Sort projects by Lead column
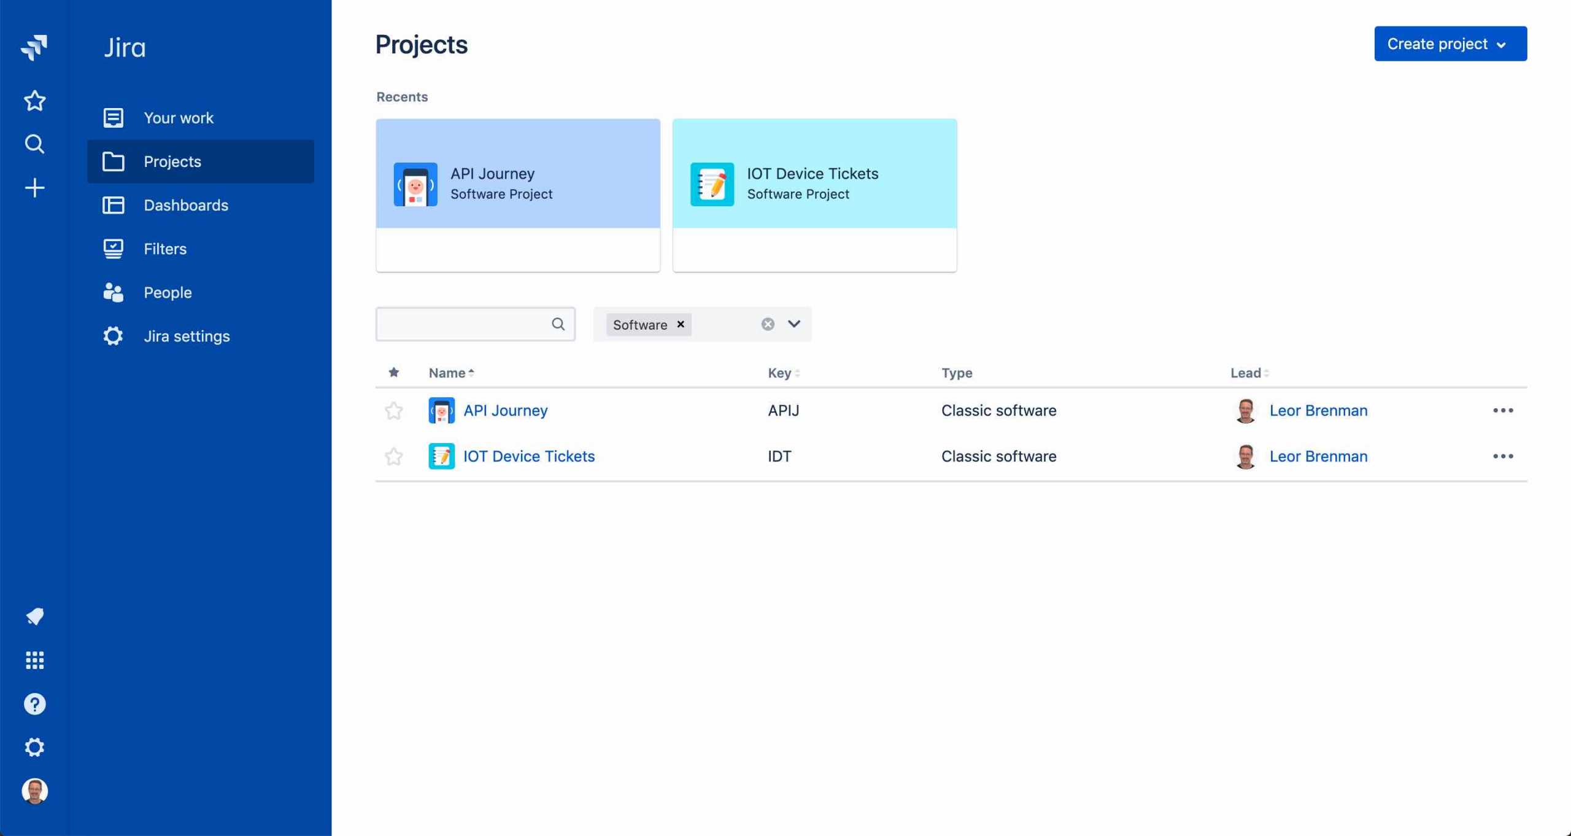The image size is (1571, 836). (x=1249, y=373)
